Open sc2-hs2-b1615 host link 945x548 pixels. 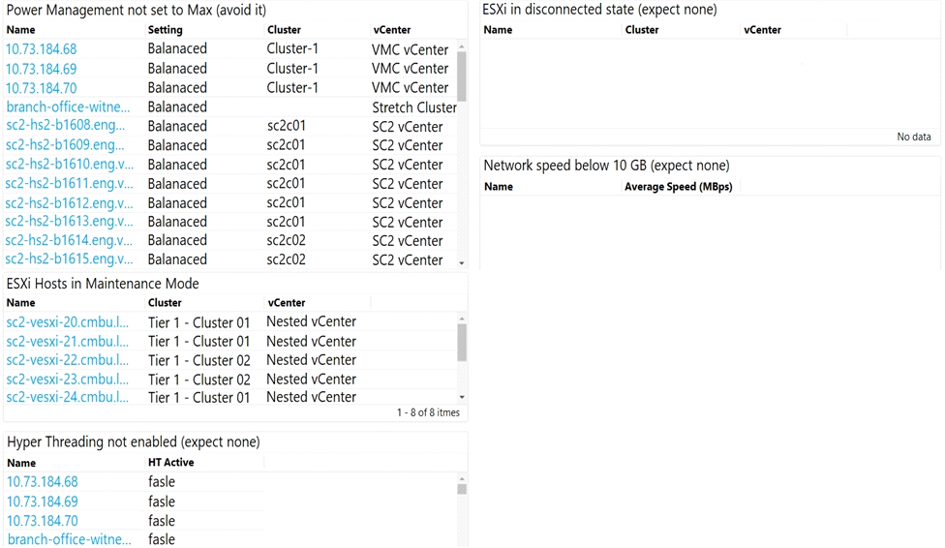(x=70, y=259)
